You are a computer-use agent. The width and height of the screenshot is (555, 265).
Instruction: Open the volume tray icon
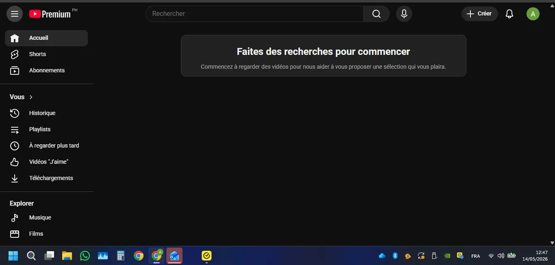tap(501, 256)
